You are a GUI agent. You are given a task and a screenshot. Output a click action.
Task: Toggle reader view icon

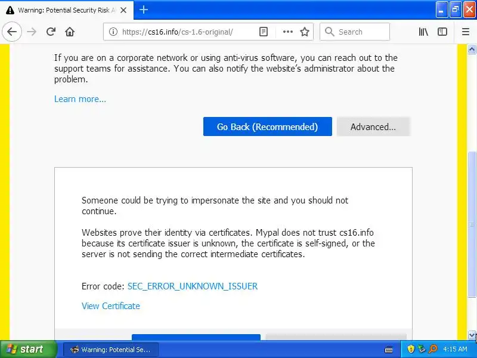pyautogui.click(x=264, y=32)
